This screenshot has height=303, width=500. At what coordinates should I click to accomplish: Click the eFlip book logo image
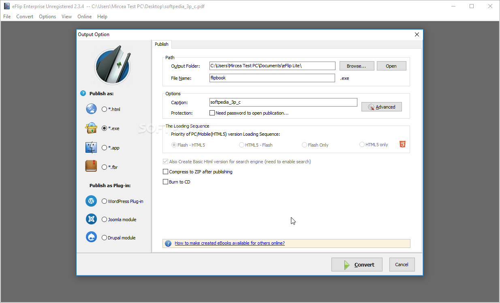pyautogui.click(x=113, y=65)
